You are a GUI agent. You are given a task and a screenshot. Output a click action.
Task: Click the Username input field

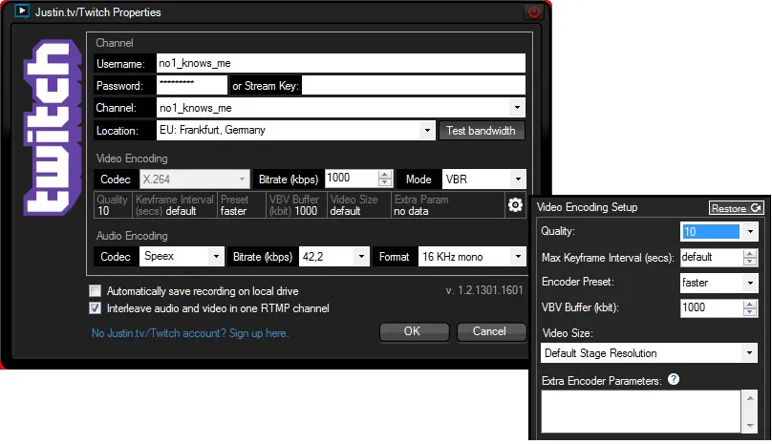pos(341,63)
